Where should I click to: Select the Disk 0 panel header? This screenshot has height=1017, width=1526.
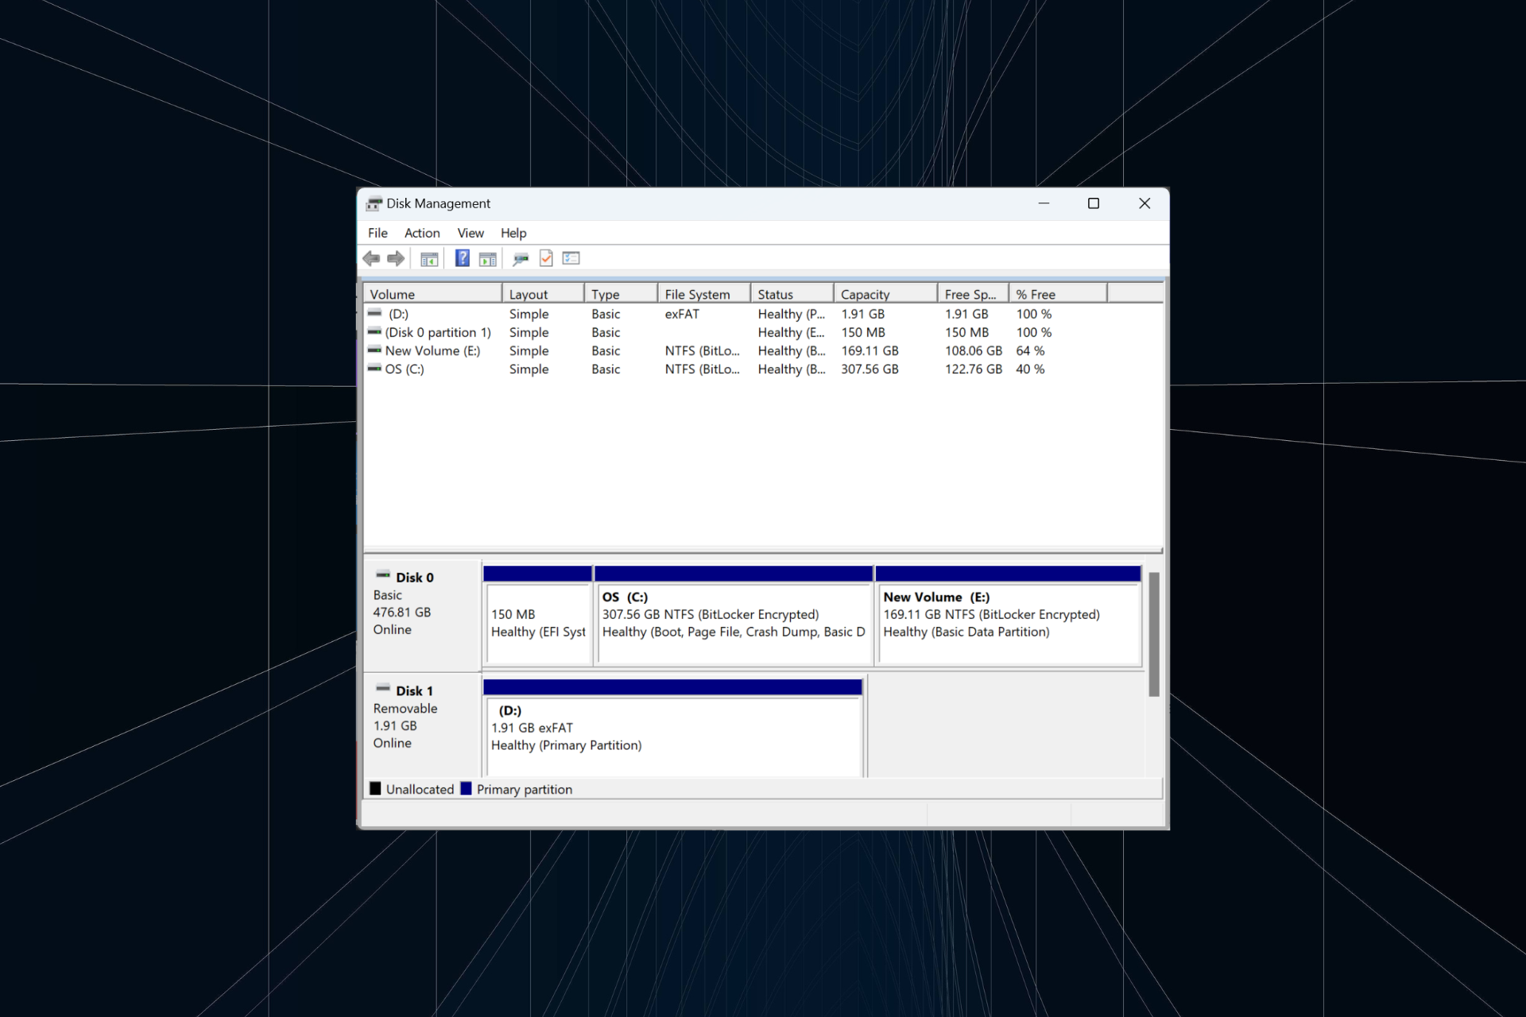click(x=415, y=578)
